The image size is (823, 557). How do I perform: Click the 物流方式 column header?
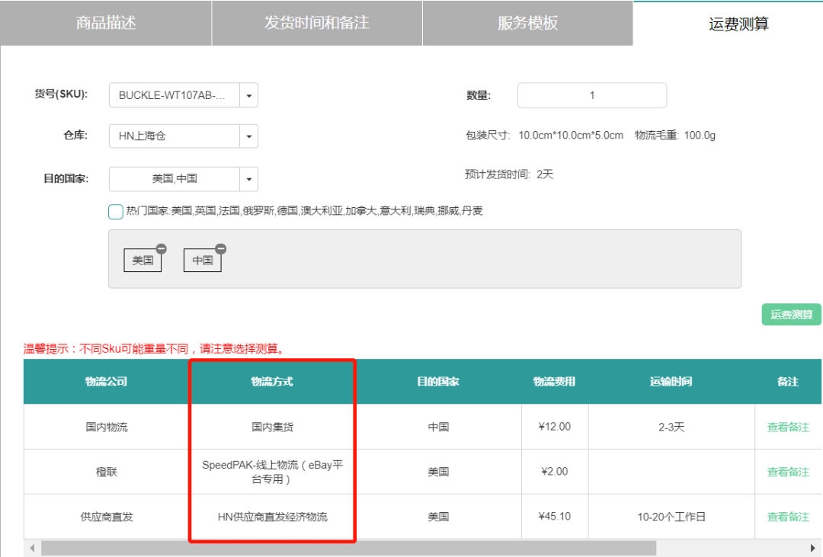tap(272, 382)
